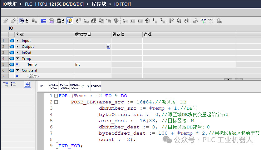Click the indent text toolbar icon
The image size is (261, 150).
(132, 21)
